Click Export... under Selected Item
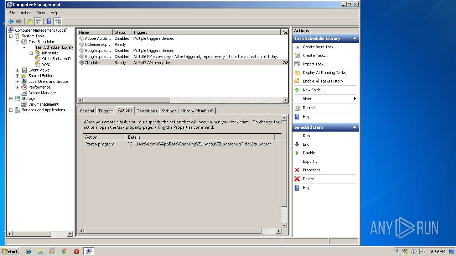 [311, 161]
